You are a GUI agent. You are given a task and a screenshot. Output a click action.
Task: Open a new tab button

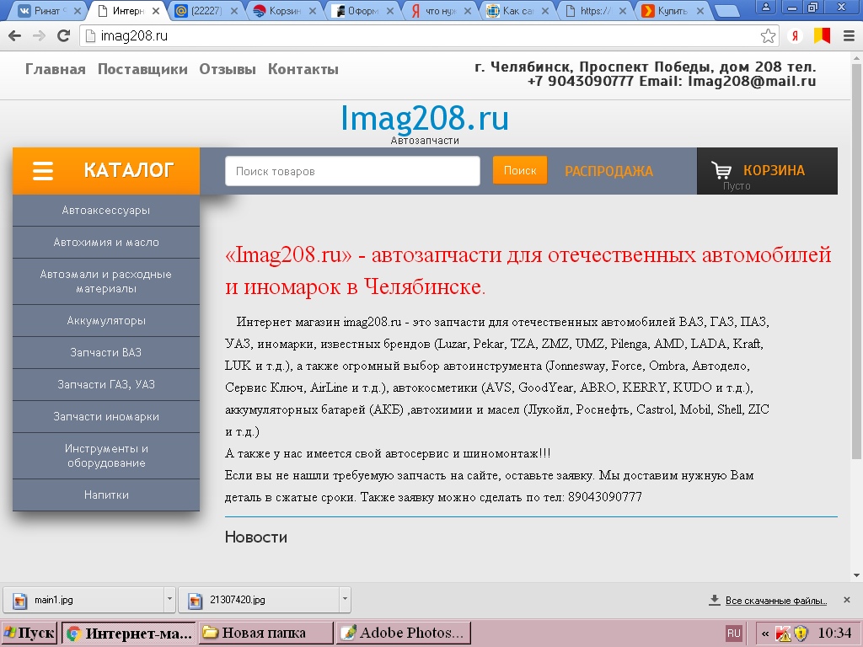click(727, 10)
